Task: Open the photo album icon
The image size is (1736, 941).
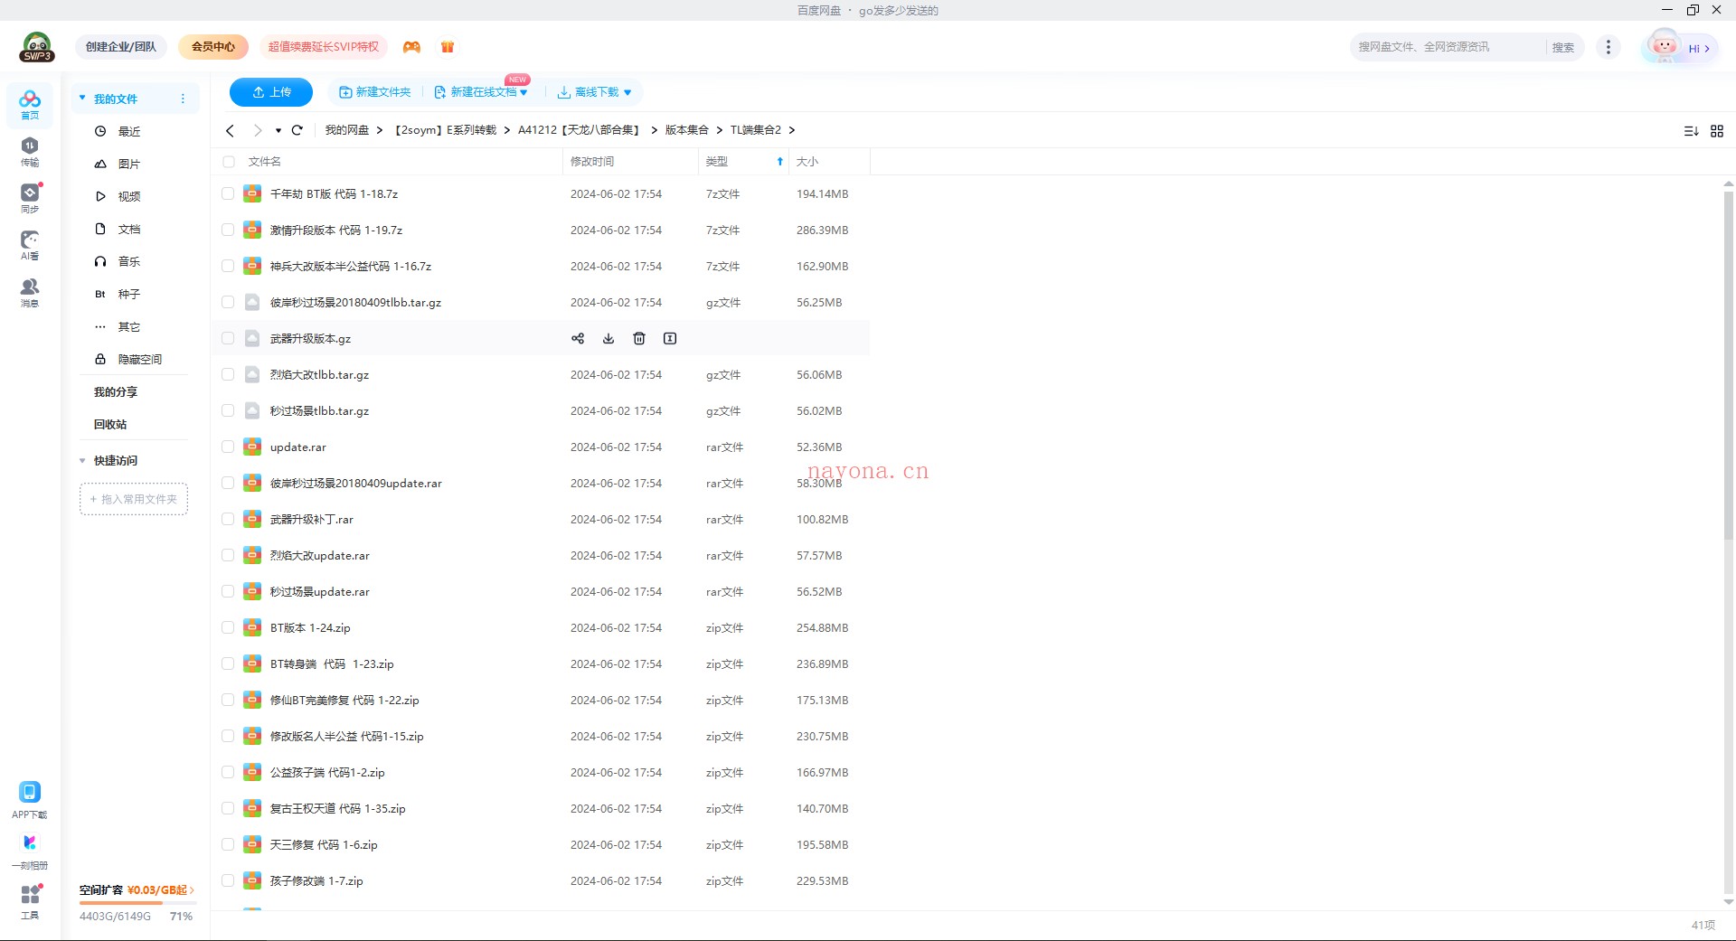Action: tap(30, 851)
